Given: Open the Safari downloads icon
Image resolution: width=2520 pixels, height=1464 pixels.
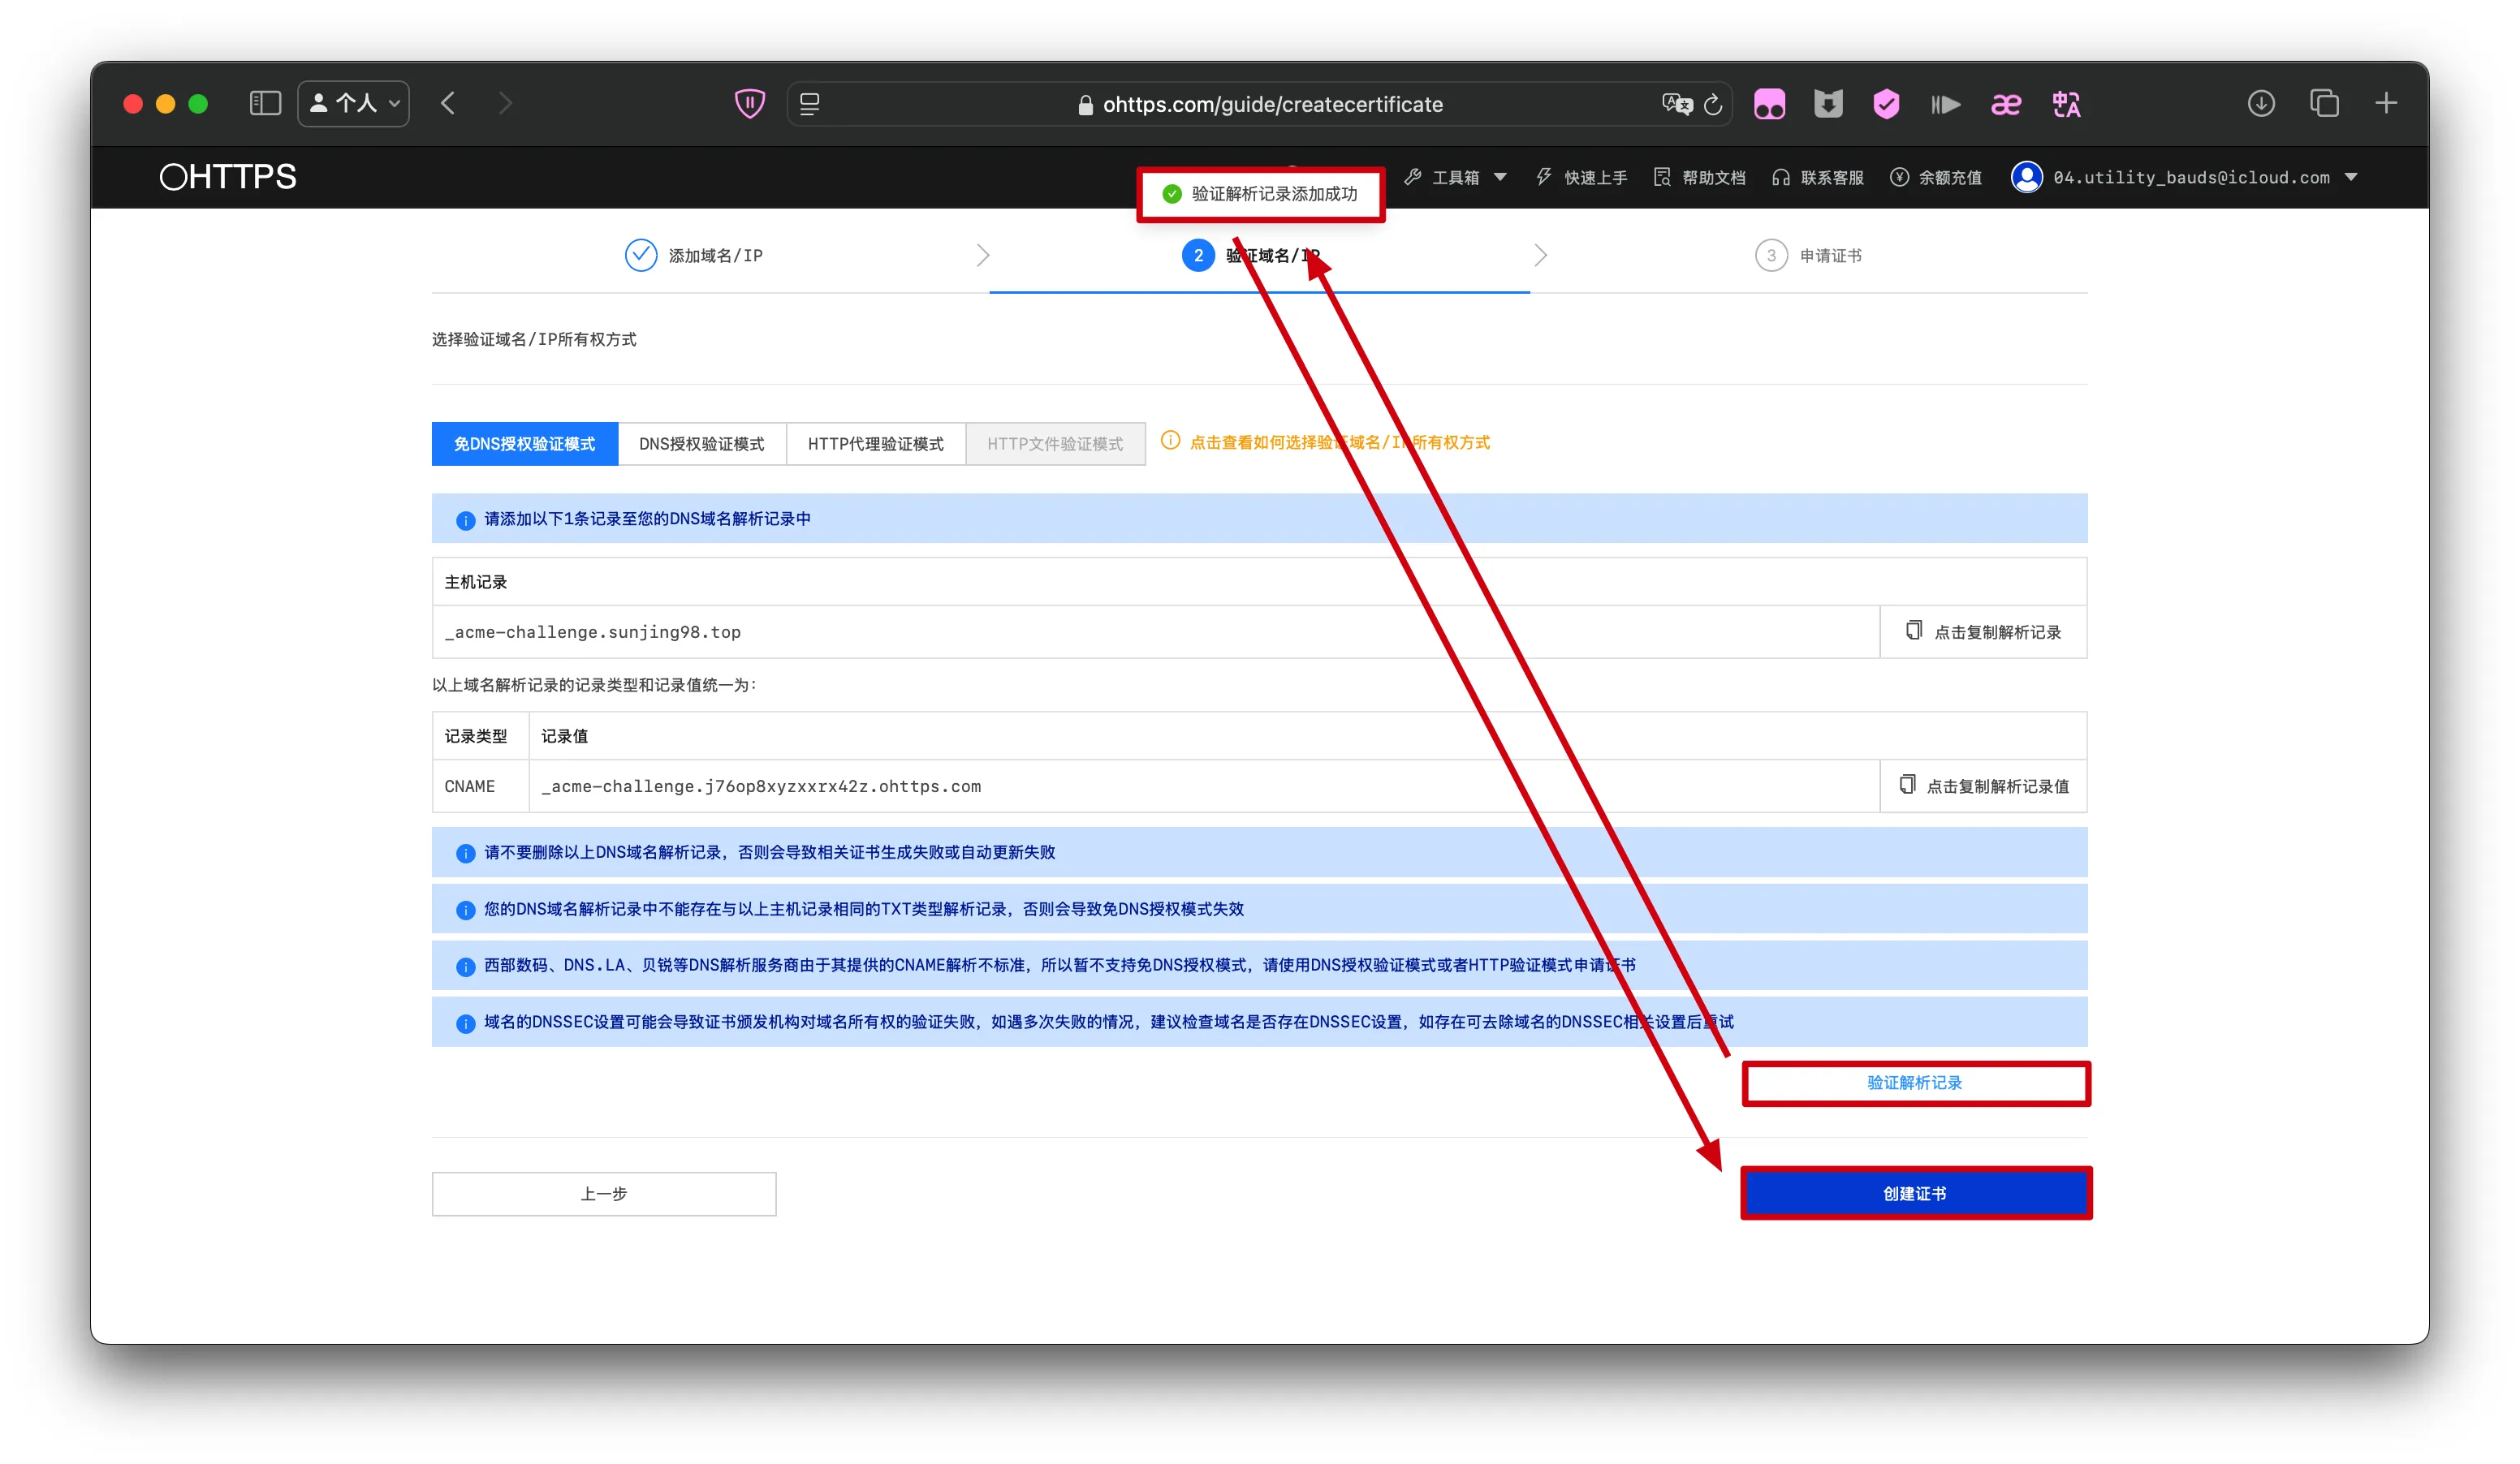Looking at the screenshot, I should [x=2261, y=104].
